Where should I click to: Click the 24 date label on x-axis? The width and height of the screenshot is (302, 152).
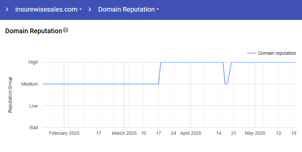coord(174,133)
